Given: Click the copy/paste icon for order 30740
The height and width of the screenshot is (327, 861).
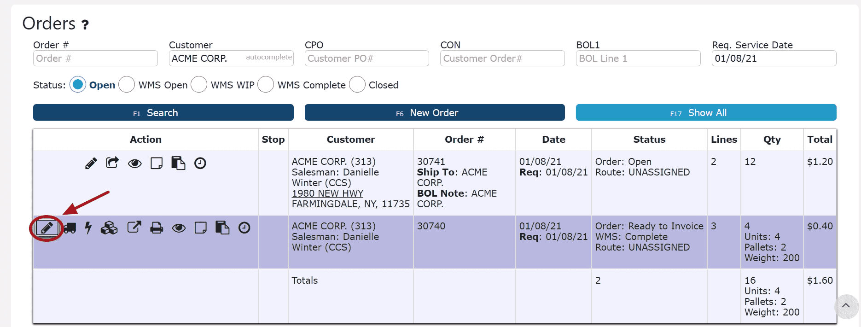Looking at the screenshot, I should (222, 228).
